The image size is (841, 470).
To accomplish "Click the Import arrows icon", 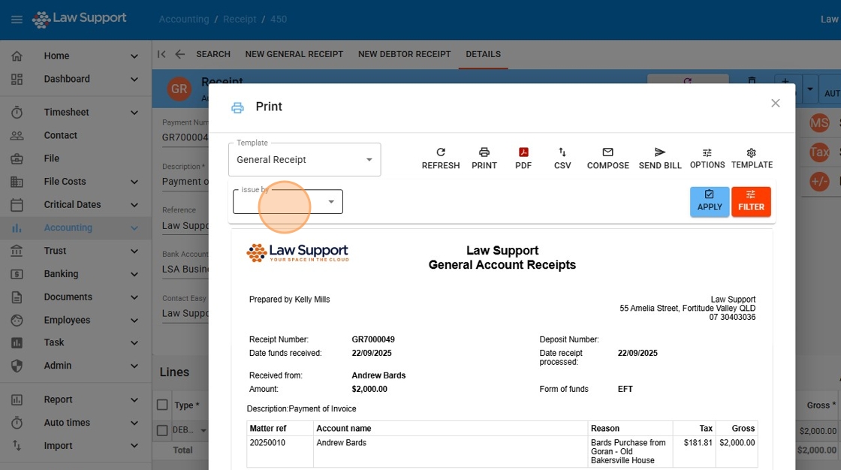I will tap(17, 446).
